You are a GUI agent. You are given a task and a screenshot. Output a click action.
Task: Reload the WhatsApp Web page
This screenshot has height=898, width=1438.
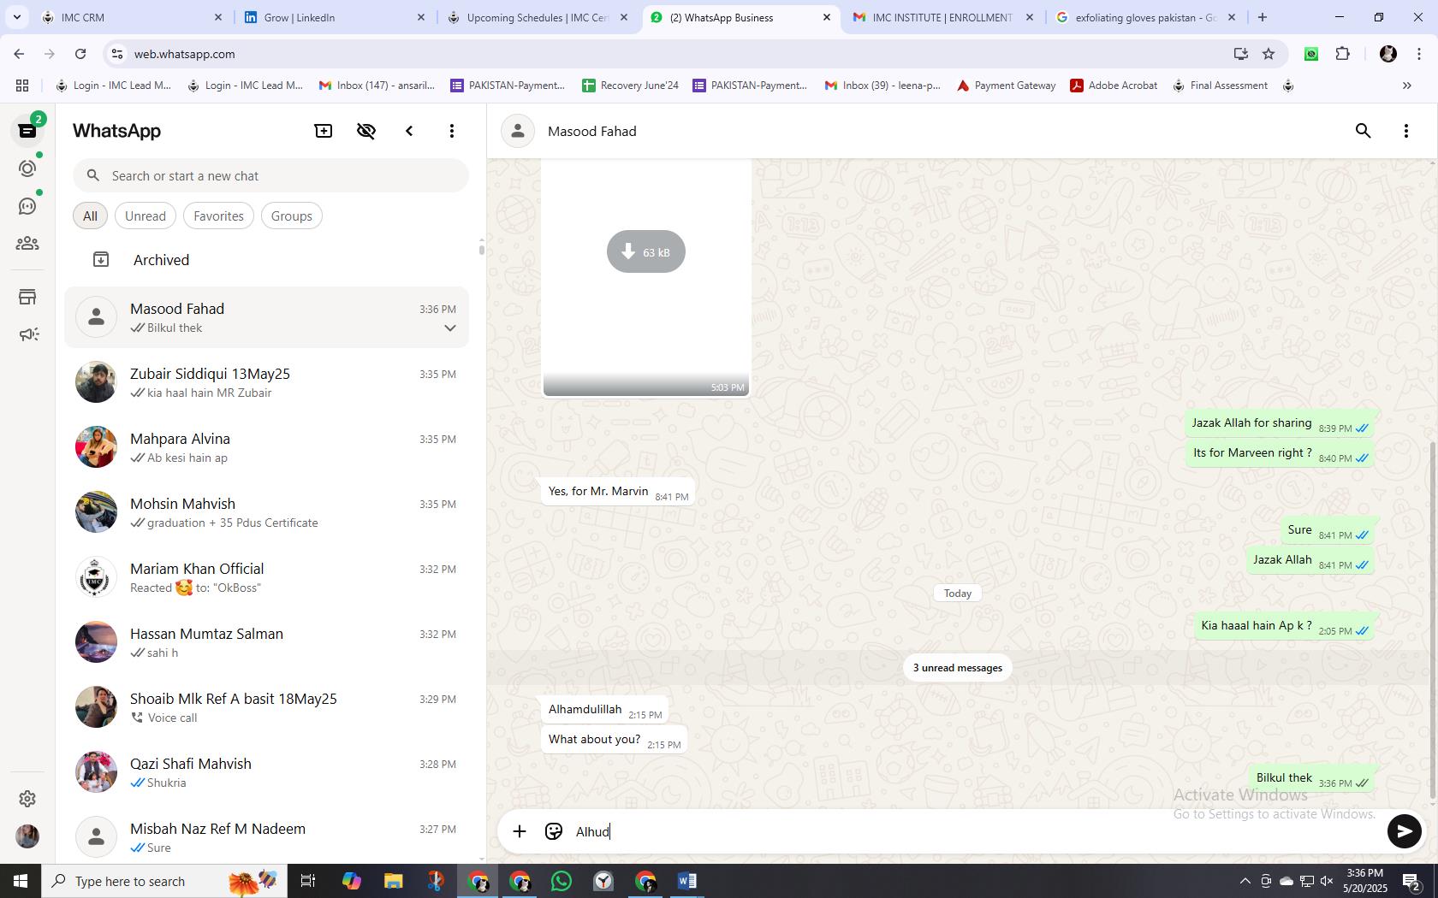click(80, 54)
